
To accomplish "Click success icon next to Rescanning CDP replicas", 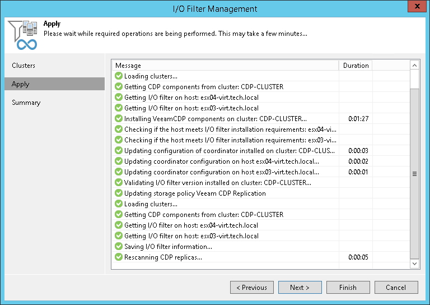I will pos(119,257).
